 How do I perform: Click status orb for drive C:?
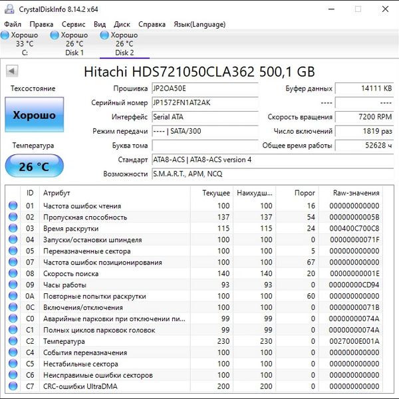pos(5,35)
